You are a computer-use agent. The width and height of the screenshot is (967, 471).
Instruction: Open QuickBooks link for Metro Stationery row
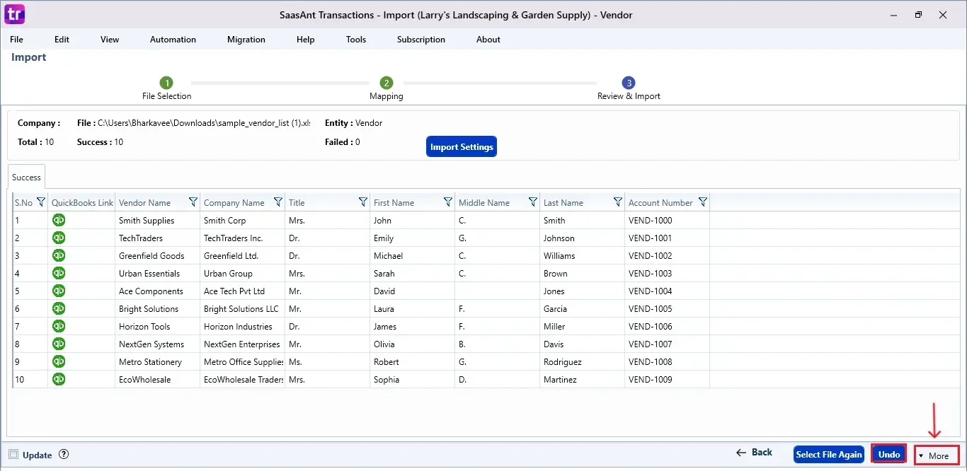[x=59, y=361]
